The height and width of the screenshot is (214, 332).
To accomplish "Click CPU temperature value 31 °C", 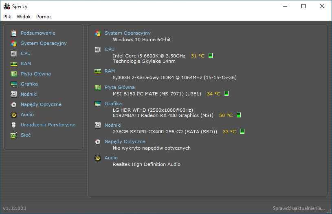I will (x=198, y=56).
